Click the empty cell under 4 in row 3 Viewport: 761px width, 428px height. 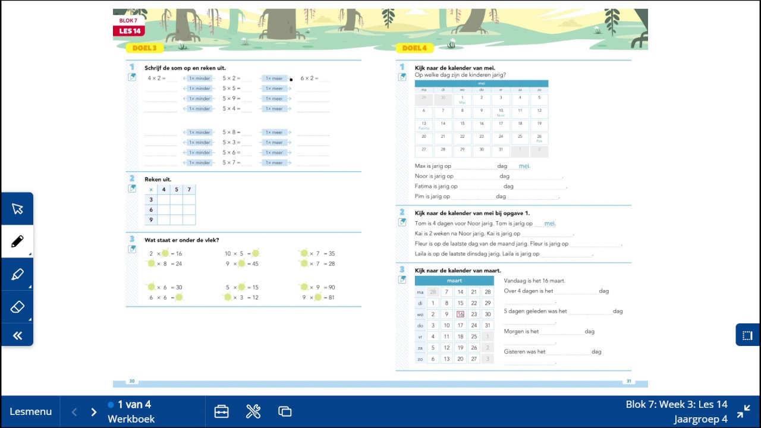(x=164, y=200)
